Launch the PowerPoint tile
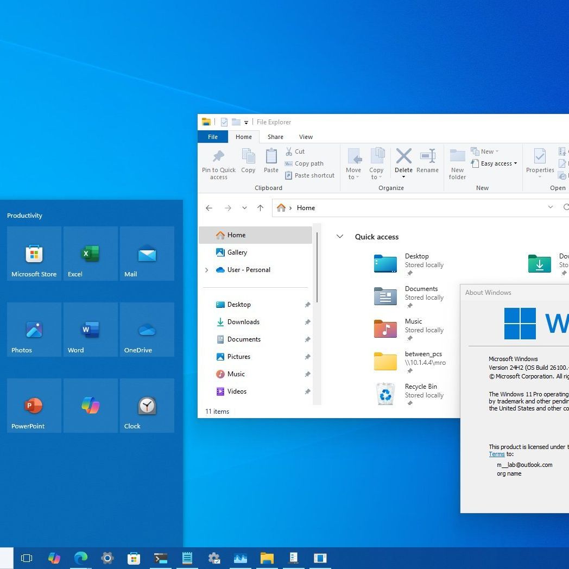 pyautogui.click(x=34, y=406)
